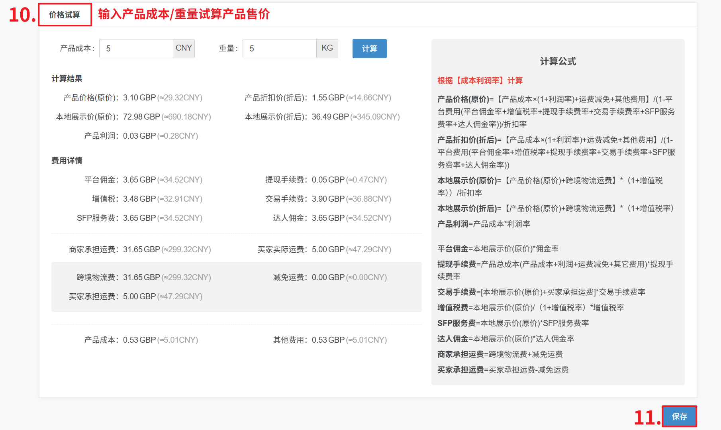Click the 费用详情 section heading
721x430 pixels.
point(67,161)
